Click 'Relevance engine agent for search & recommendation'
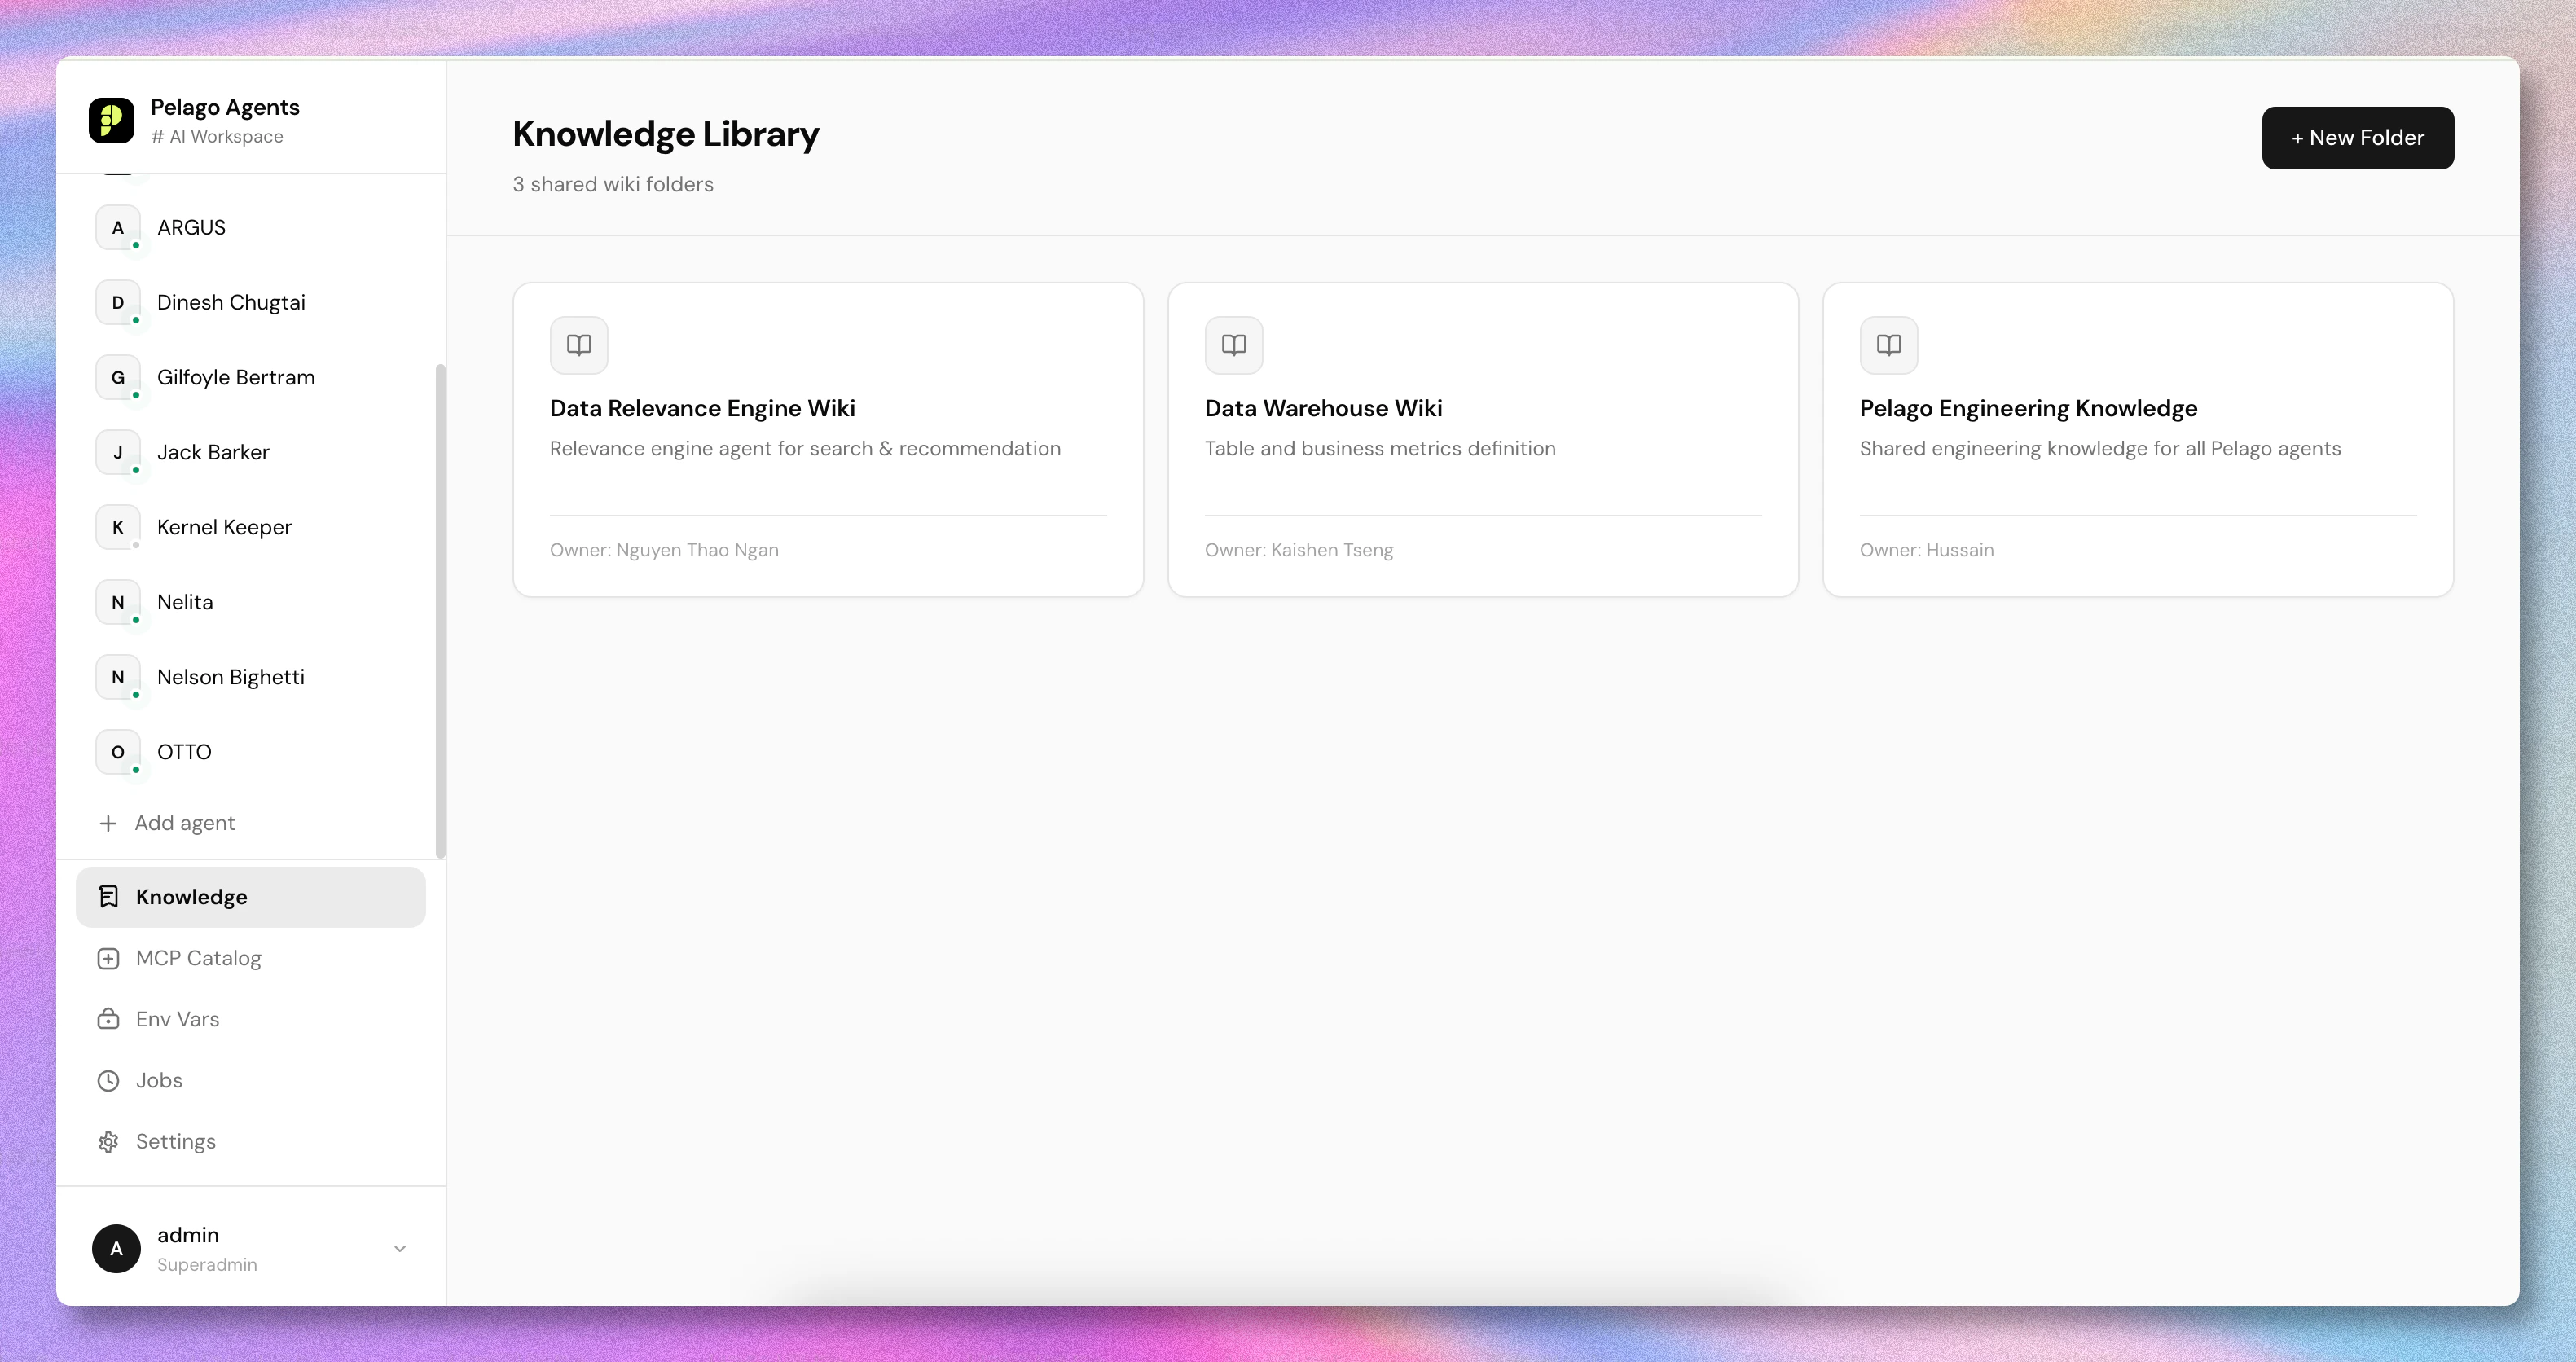This screenshot has height=1362, width=2576. (x=805, y=449)
